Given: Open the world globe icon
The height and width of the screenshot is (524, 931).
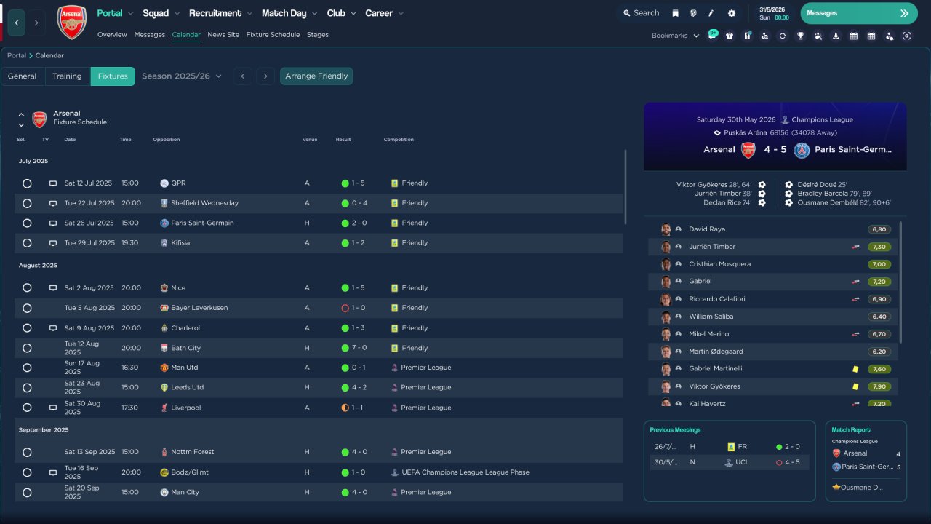Looking at the screenshot, I should [693, 13].
